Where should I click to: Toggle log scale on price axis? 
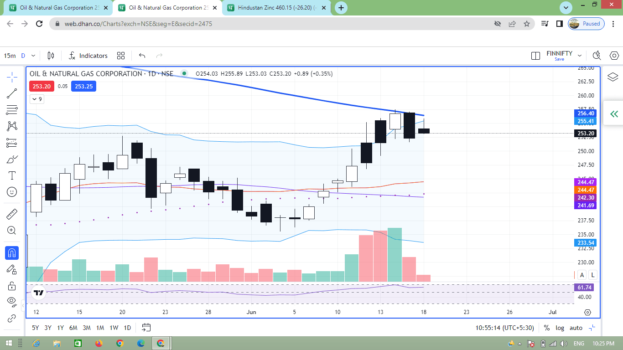[560, 328]
